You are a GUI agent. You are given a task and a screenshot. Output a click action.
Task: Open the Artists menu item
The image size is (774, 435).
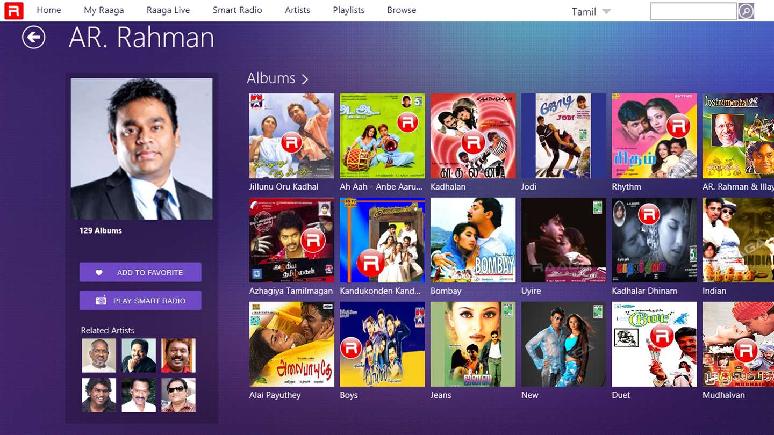[298, 10]
